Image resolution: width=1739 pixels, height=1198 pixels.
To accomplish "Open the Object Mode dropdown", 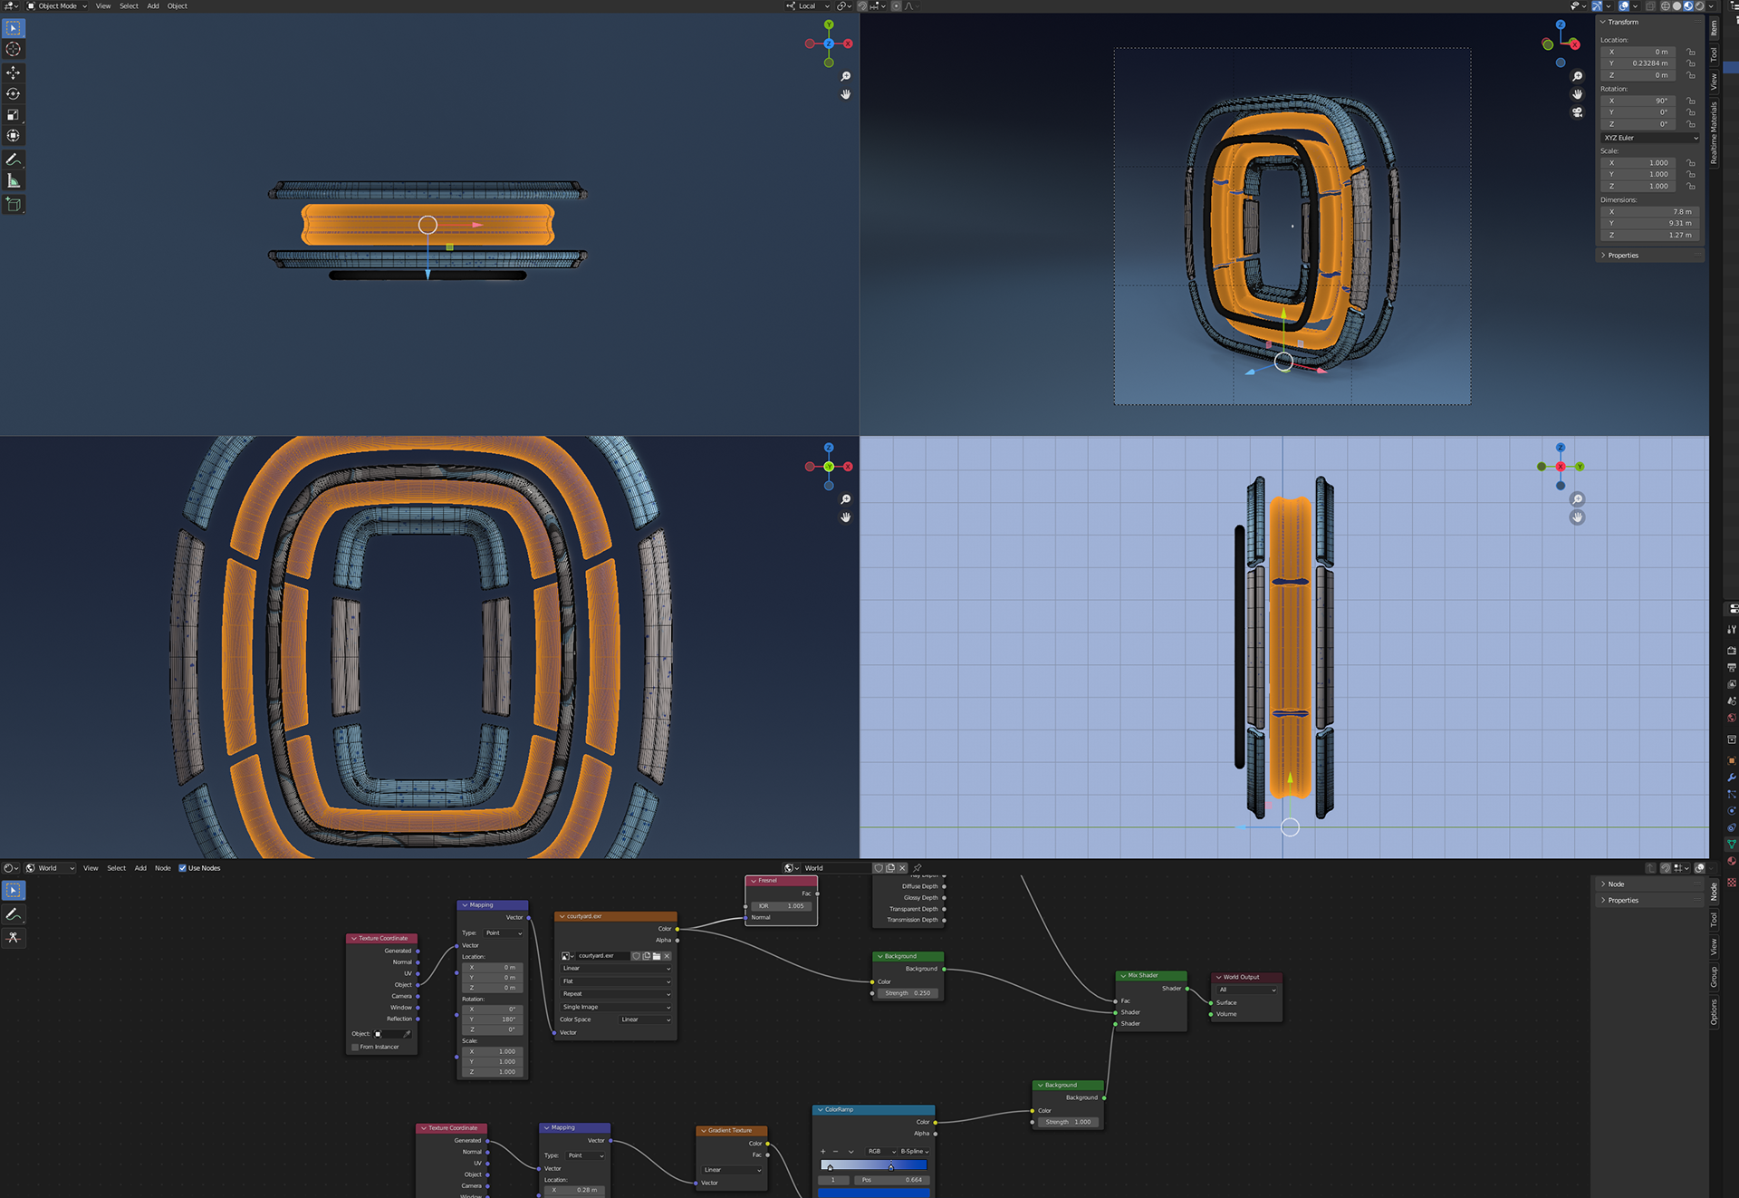I will pyautogui.click(x=56, y=6).
